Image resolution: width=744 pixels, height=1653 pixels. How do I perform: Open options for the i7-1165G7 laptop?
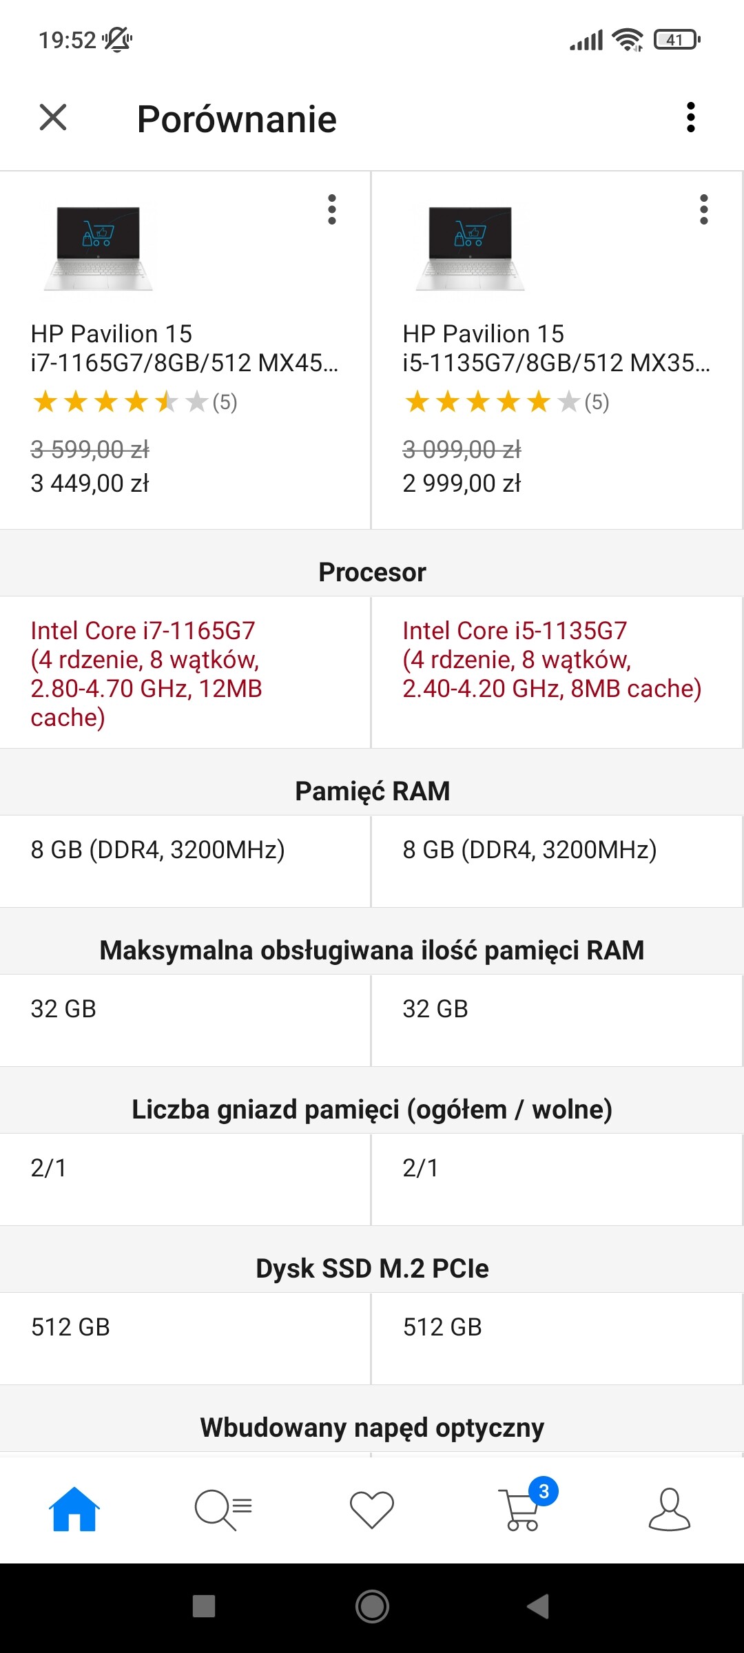[332, 209]
